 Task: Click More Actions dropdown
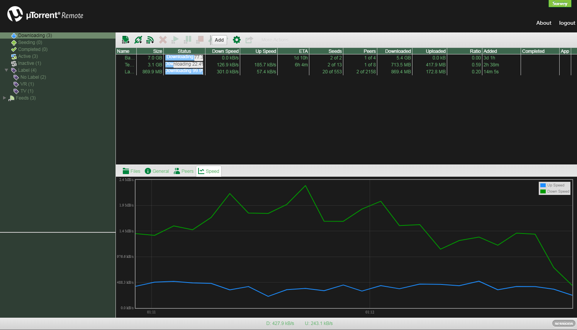click(x=275, y=40)
